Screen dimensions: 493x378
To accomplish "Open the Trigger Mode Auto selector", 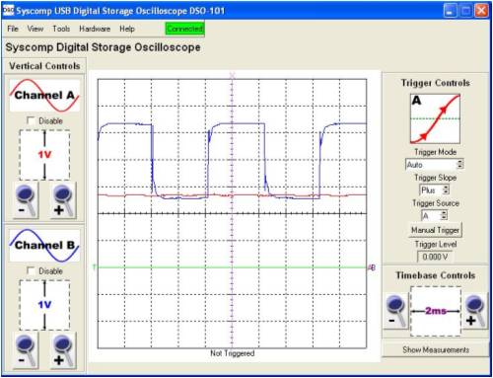I will 435,165.
